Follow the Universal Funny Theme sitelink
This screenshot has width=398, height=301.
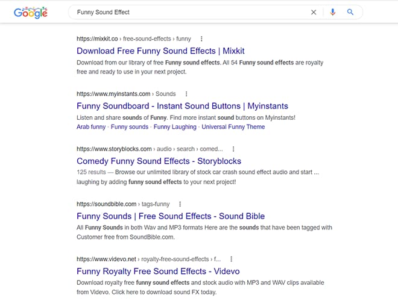pyautogui.click(x=233, y=127)
